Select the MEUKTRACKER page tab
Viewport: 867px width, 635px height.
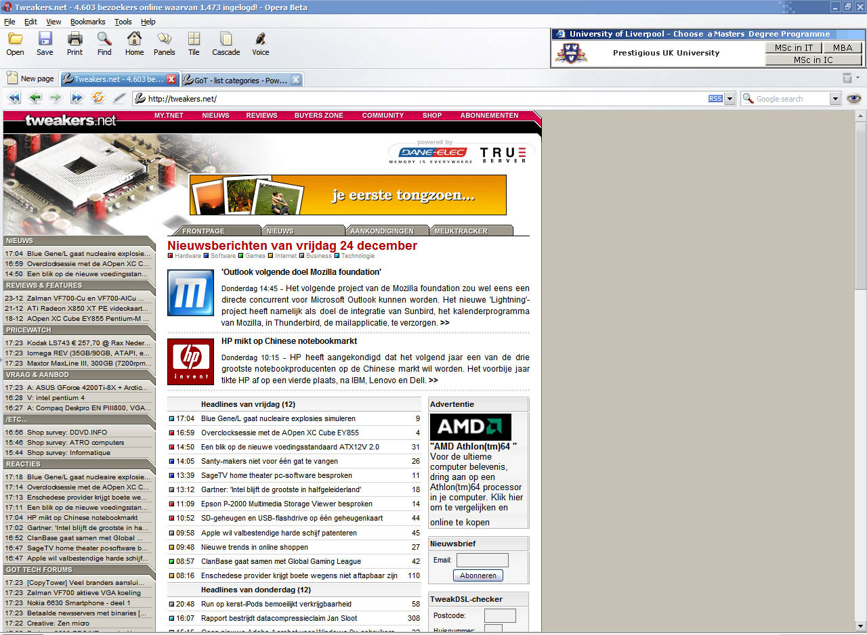click(471, 231)
